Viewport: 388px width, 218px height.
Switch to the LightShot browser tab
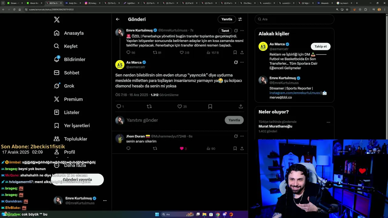[x=132, y=3]
